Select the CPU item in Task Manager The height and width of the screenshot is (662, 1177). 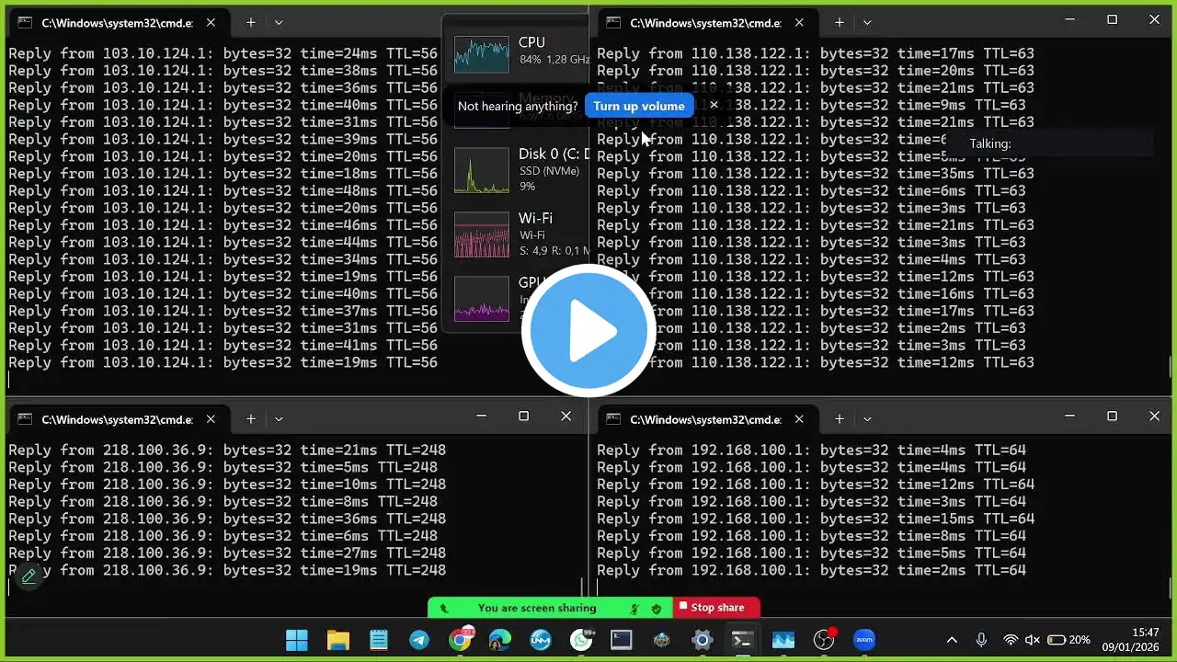click(x=519, y=52)
